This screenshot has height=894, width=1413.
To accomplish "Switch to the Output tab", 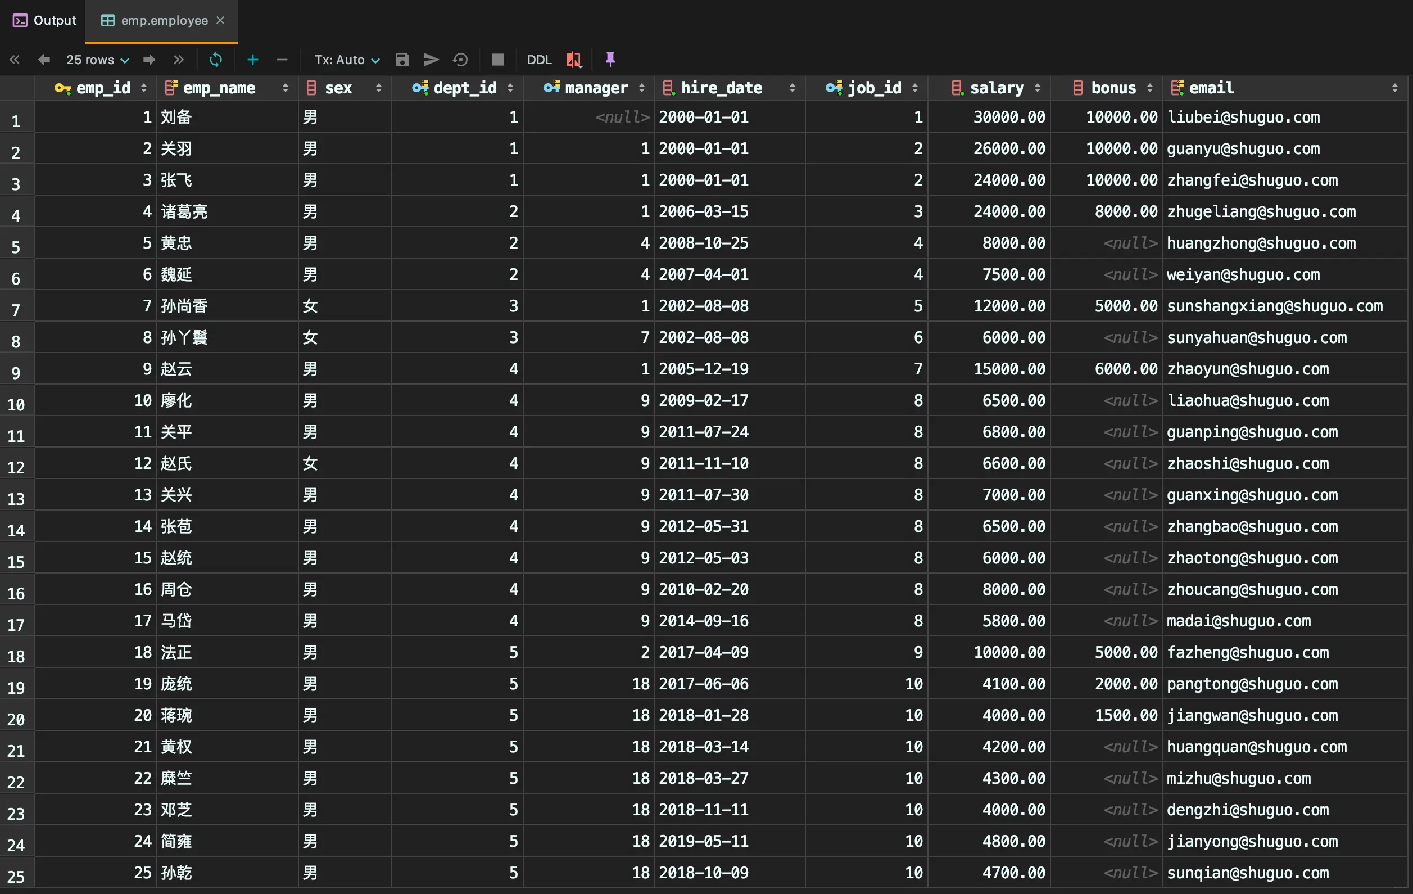I will [x=44, y=21].
